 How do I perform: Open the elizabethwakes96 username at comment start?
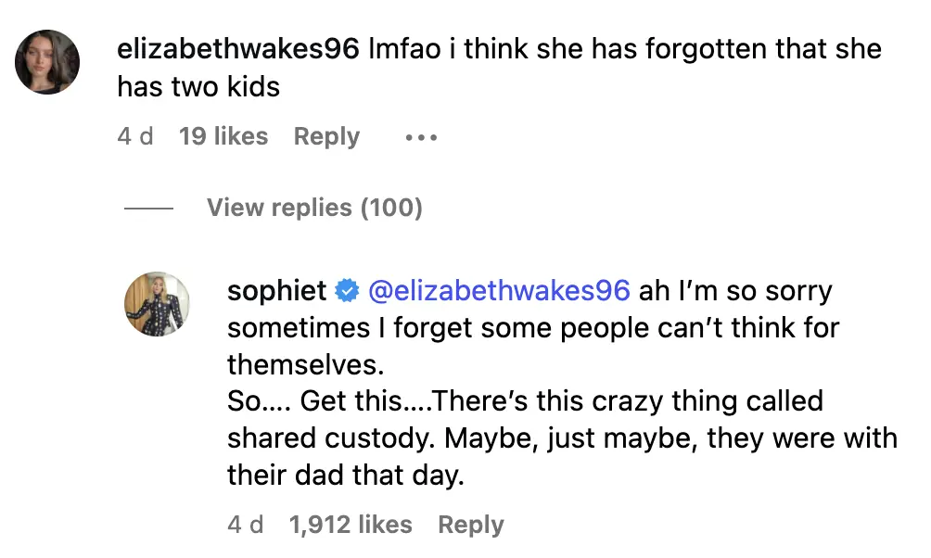tap(238, 48)
